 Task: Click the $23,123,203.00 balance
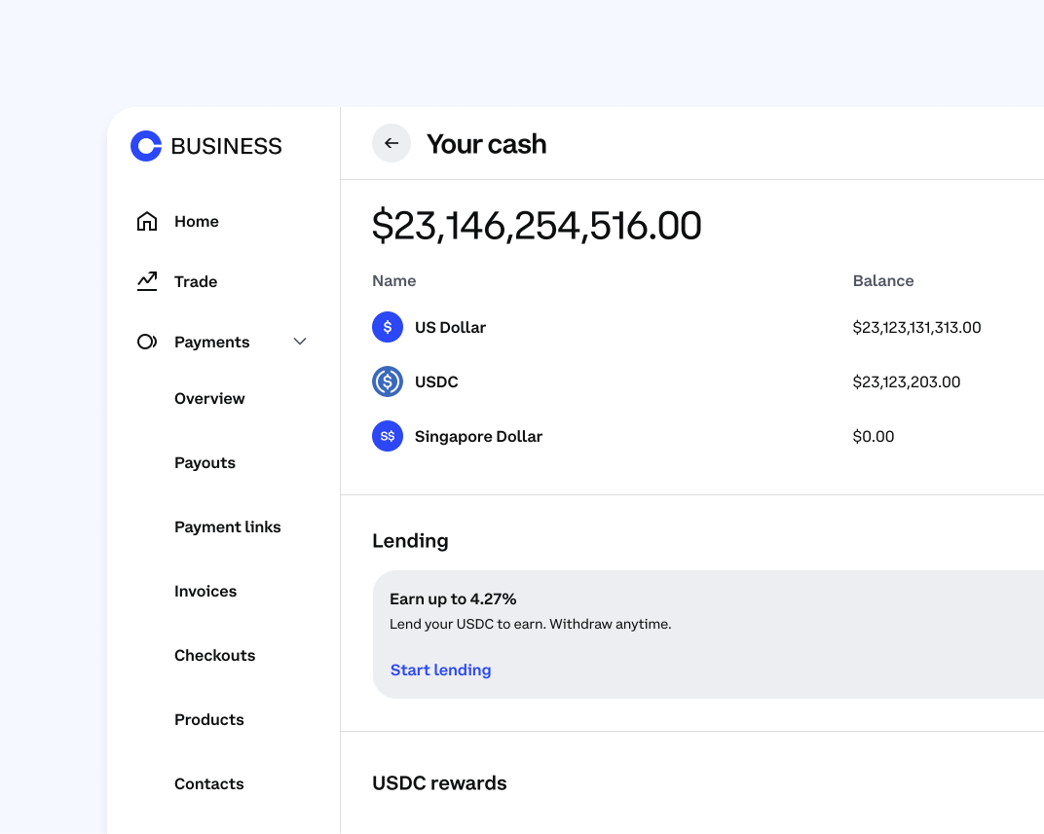click(x=906, y=381)
